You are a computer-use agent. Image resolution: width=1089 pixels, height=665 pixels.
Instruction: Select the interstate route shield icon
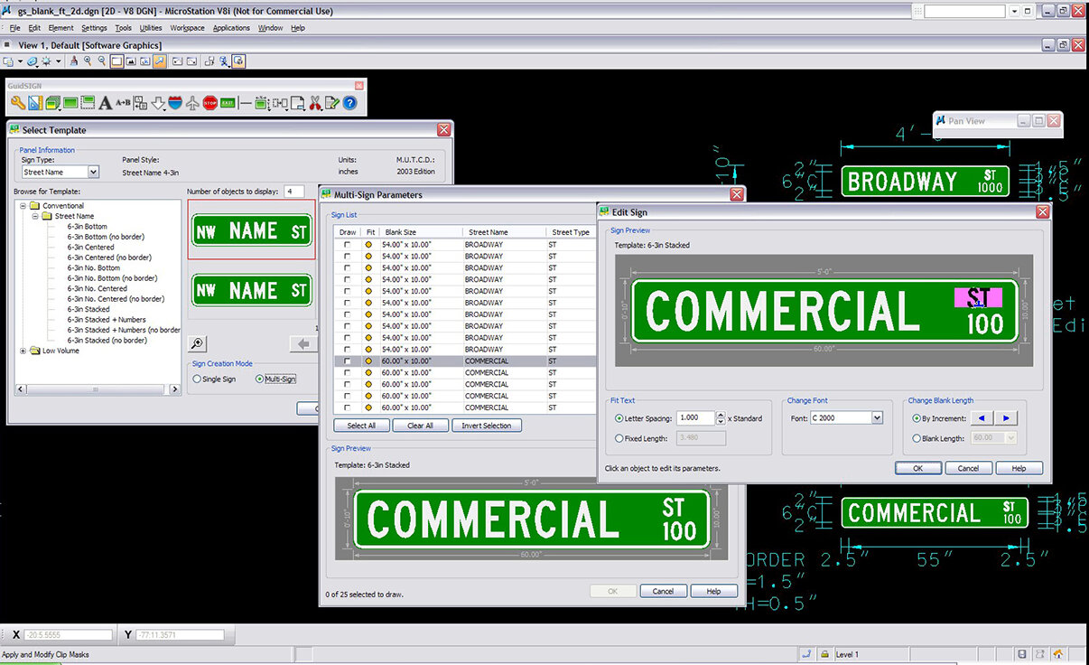pyautogui.click(x=174, y=103)
